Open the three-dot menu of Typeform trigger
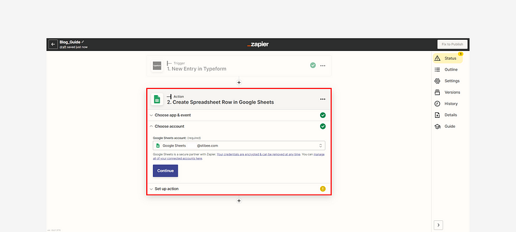Image resolution: width=516 pixels, height=232 pixels. pyautogui.click(x=323, y=66)
